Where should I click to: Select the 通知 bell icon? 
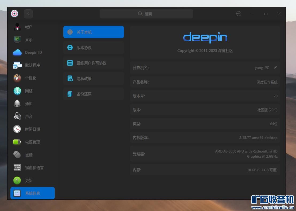(17, 103)
